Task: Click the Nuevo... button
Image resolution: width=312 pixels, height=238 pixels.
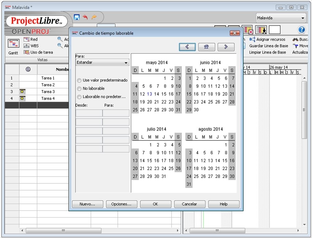Action: coord(88,204)
